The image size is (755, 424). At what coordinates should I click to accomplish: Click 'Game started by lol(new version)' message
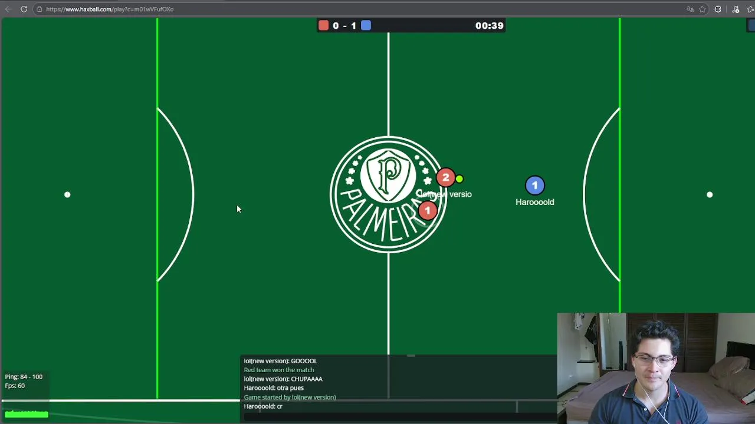pyautogui.click(x=290, y=397)
